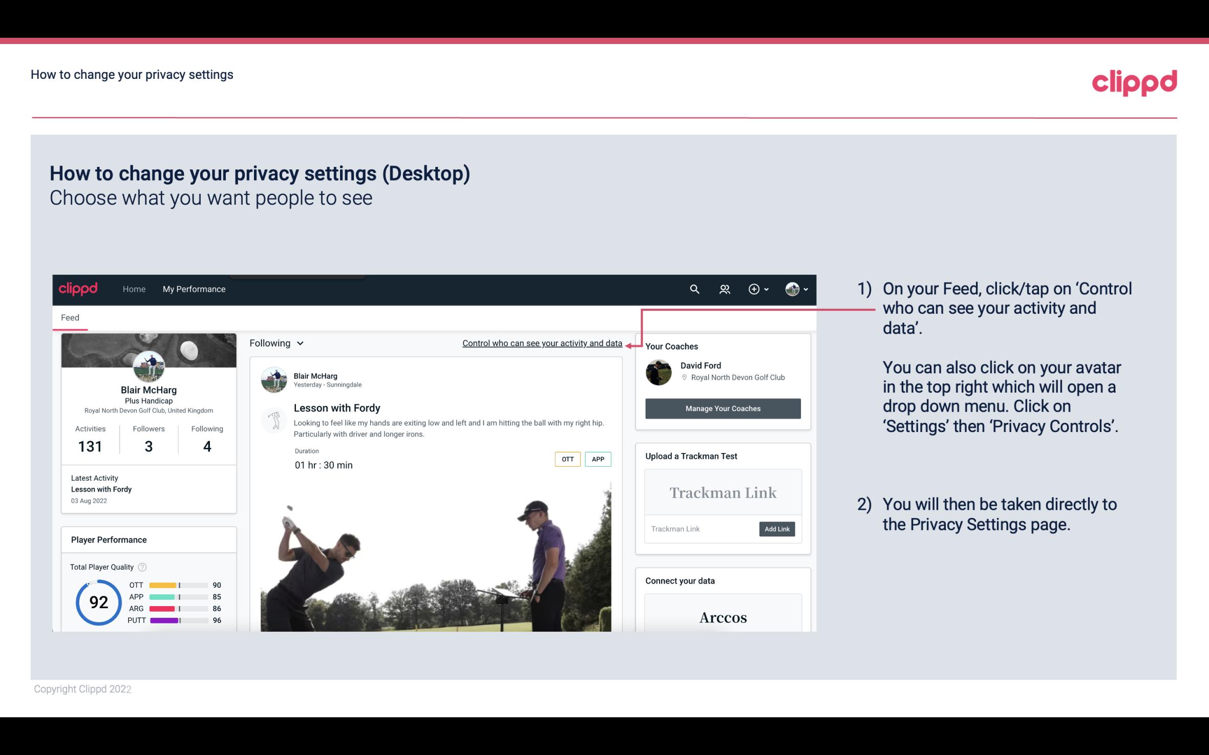Click 'Control who can see your activity and data' link
This screenshot has height=755, width=1209.
541,343
